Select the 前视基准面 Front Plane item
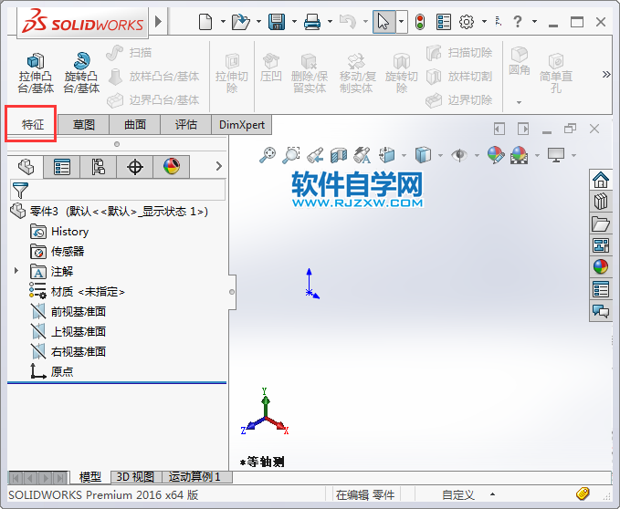This screenshot has height=509, width=620. click(68, 312)
